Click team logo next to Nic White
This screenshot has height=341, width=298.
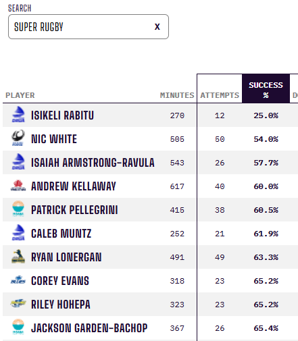coord(18,138)
